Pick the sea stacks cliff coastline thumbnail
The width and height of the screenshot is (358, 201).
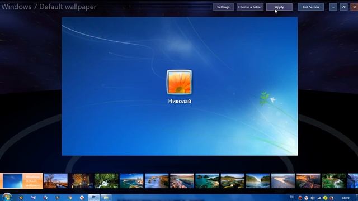pyautogui.click(x=157, y=181)
